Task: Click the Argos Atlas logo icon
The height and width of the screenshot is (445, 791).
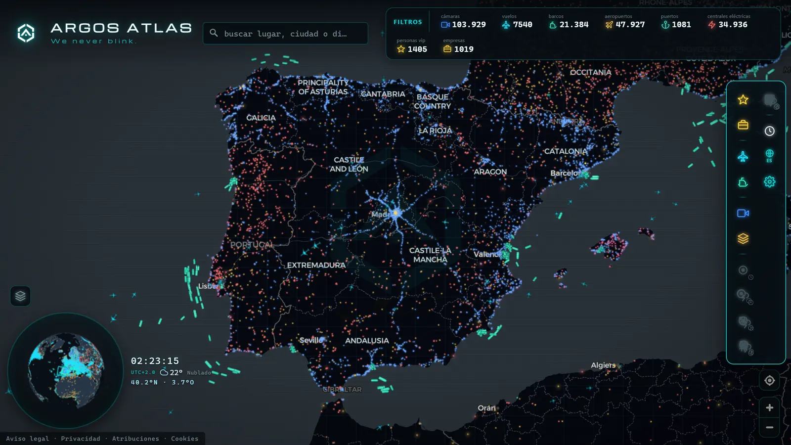Action: point(26,33)
